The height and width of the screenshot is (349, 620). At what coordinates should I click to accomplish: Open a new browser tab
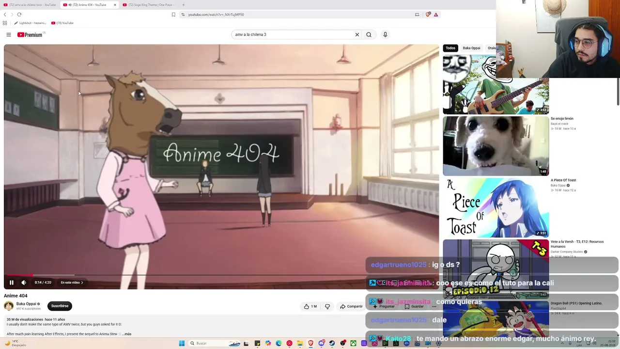[x=183, y=5]
